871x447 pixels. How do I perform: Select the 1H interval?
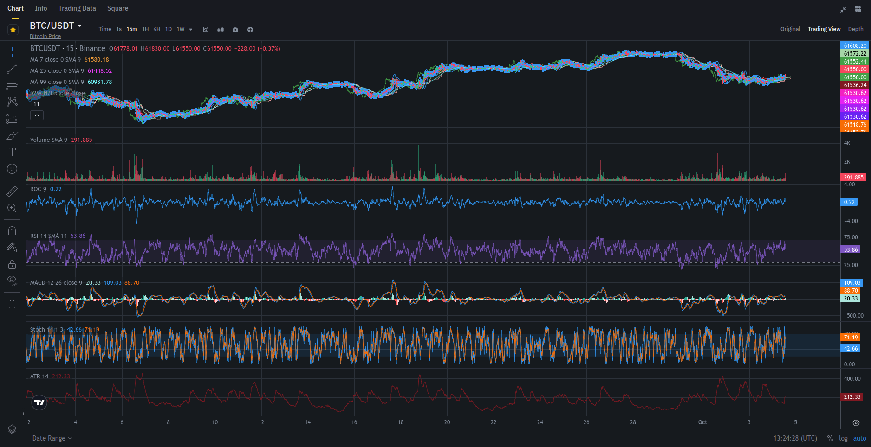pyautogui.click(x=145, y=29)
